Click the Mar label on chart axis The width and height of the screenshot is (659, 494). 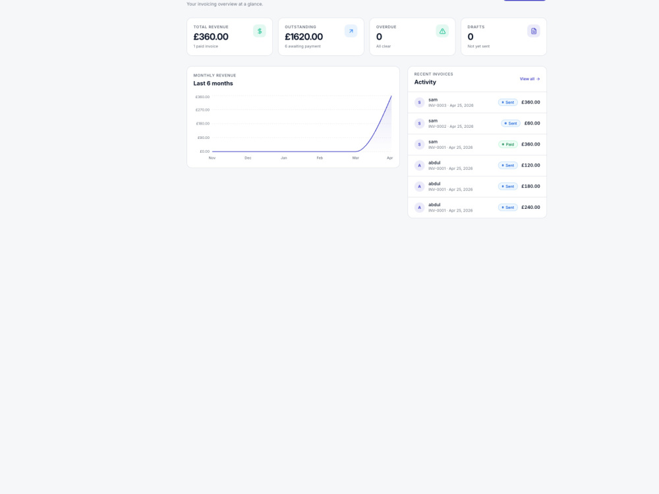click(x=356, y=158)
